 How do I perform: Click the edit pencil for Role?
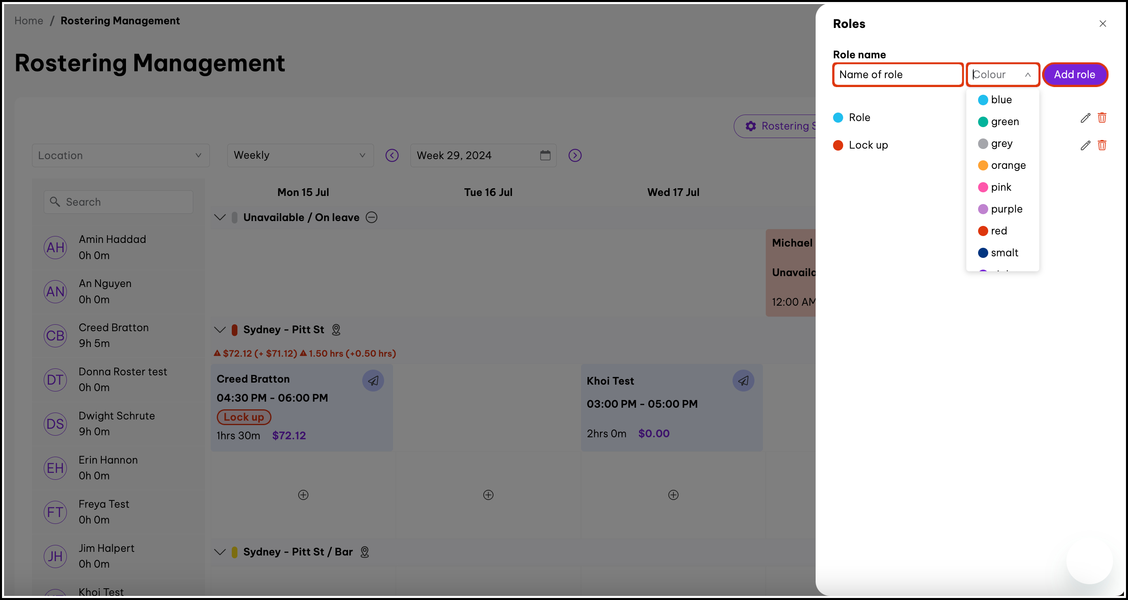click(x=1085, y=118)
